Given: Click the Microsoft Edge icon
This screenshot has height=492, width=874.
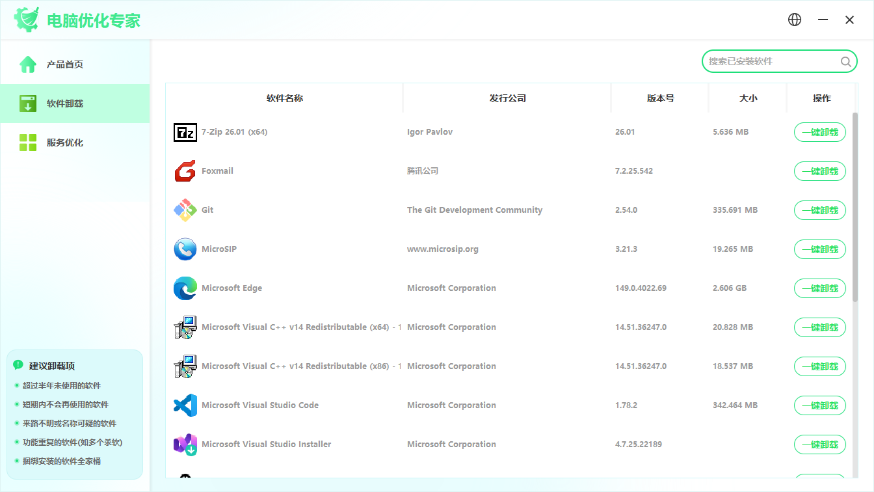Looking at the screenshot, I should 185,288.
